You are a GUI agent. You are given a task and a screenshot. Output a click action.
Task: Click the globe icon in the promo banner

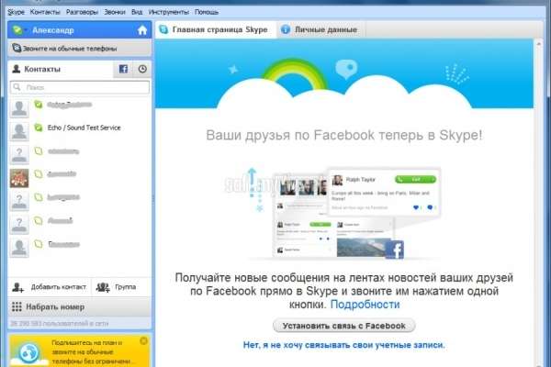pos(28,352)
